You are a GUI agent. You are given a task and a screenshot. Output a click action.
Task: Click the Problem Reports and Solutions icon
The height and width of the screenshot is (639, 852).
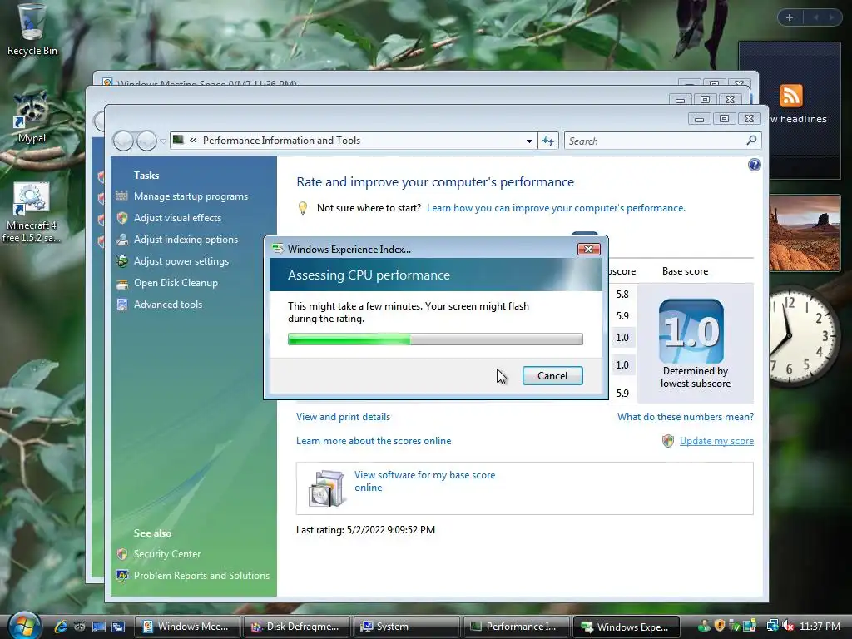[x=122, y=576]
